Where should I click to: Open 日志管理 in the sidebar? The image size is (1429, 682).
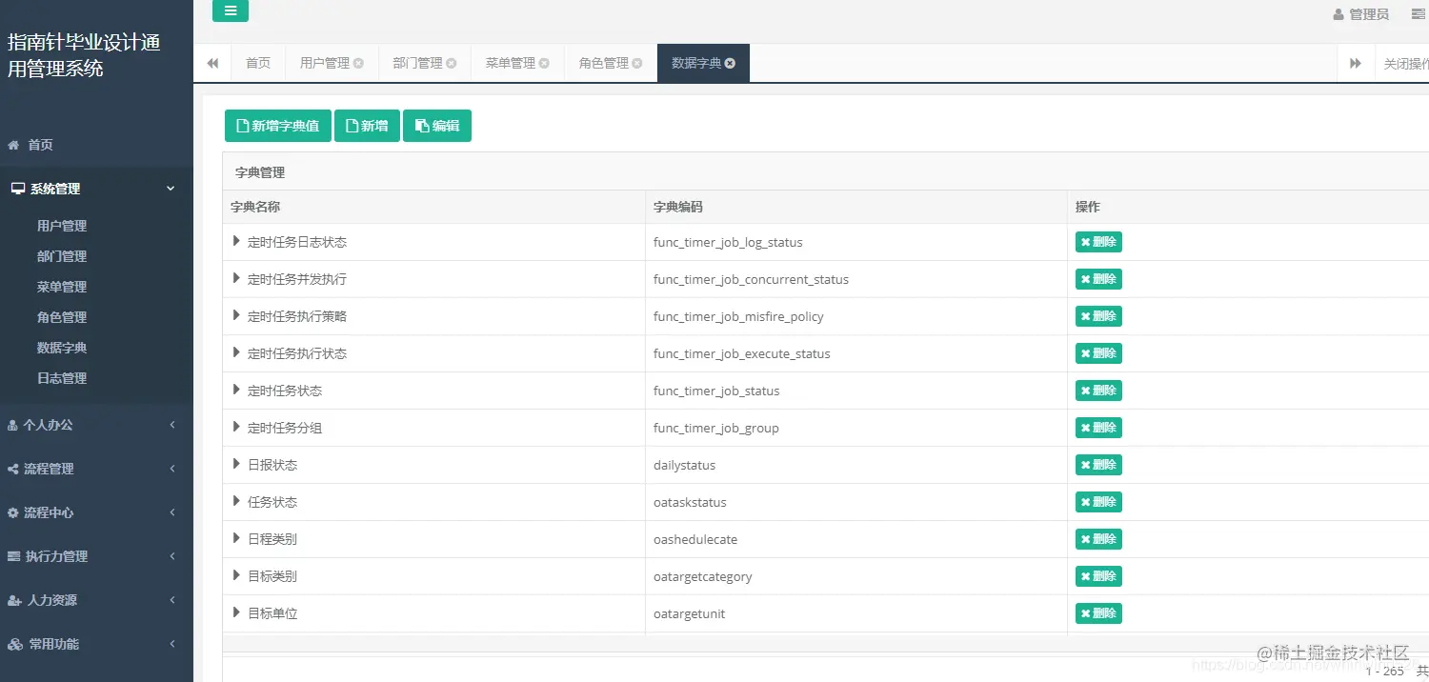tap(62, 378)
